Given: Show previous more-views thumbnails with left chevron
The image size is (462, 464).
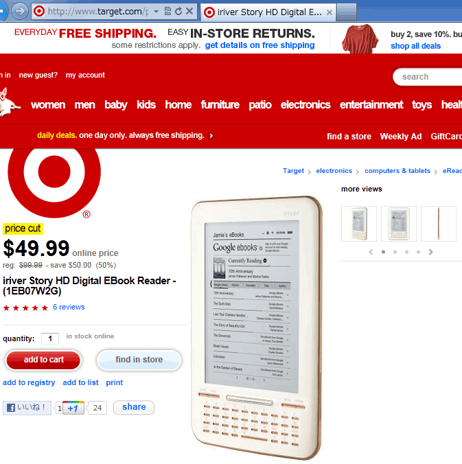Looking at the screenshot, I should click(x=371, y=252).
